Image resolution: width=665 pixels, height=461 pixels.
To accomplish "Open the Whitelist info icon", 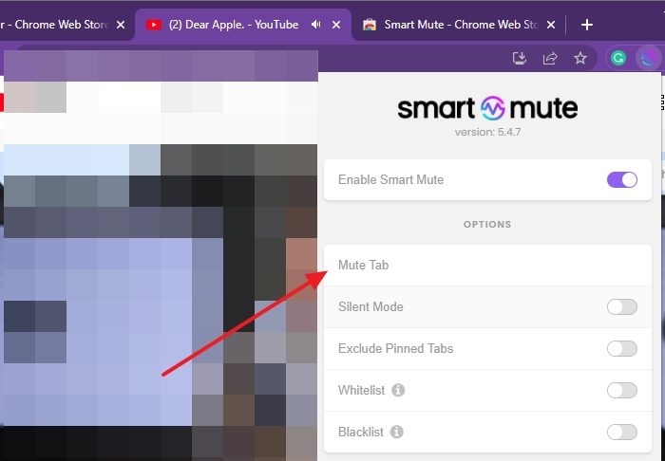I will pyautogui.click(x=398, y=390).
